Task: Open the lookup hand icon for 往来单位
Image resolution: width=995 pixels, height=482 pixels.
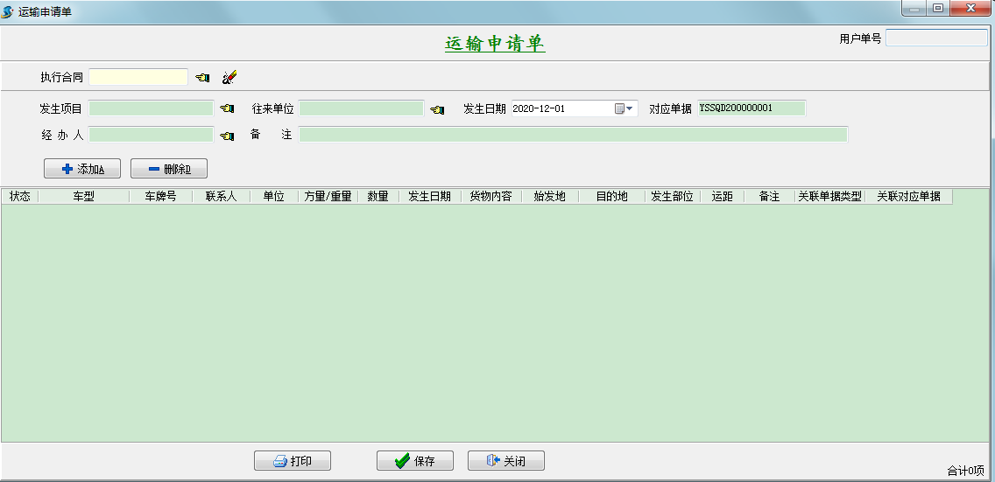Action: (x=437, y=109)
